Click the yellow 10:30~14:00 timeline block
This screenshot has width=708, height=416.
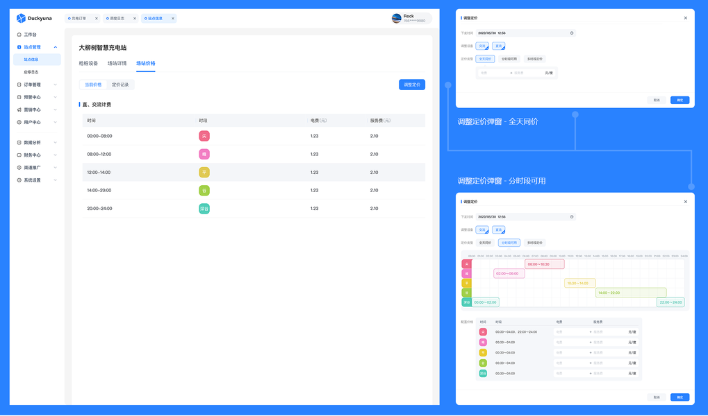pyautogui.click(x=579, y=283)
